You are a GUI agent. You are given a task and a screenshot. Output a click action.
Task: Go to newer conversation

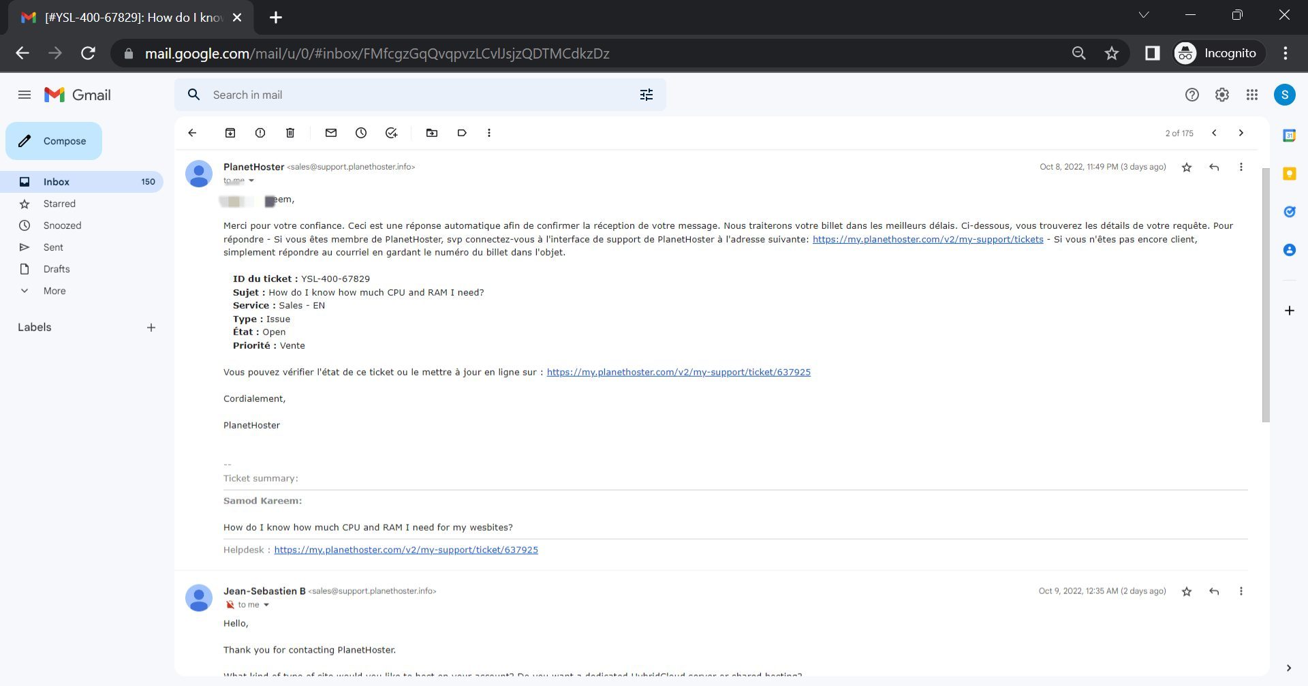(1214, 133)
